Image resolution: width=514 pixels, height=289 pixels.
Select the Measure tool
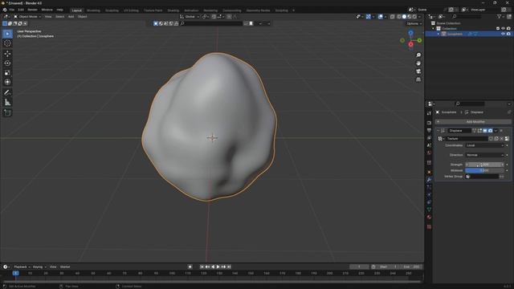[x=7, y=103]
